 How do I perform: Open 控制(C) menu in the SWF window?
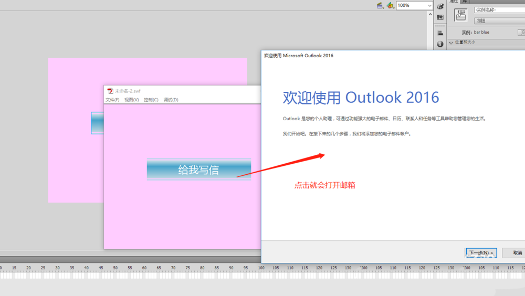click(151, 100)
